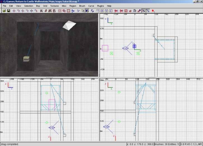Image resolution: width=203 pixels, height=146 pixels.
Task: Open the Plugins menu
Action: click(x=100, y=6)
